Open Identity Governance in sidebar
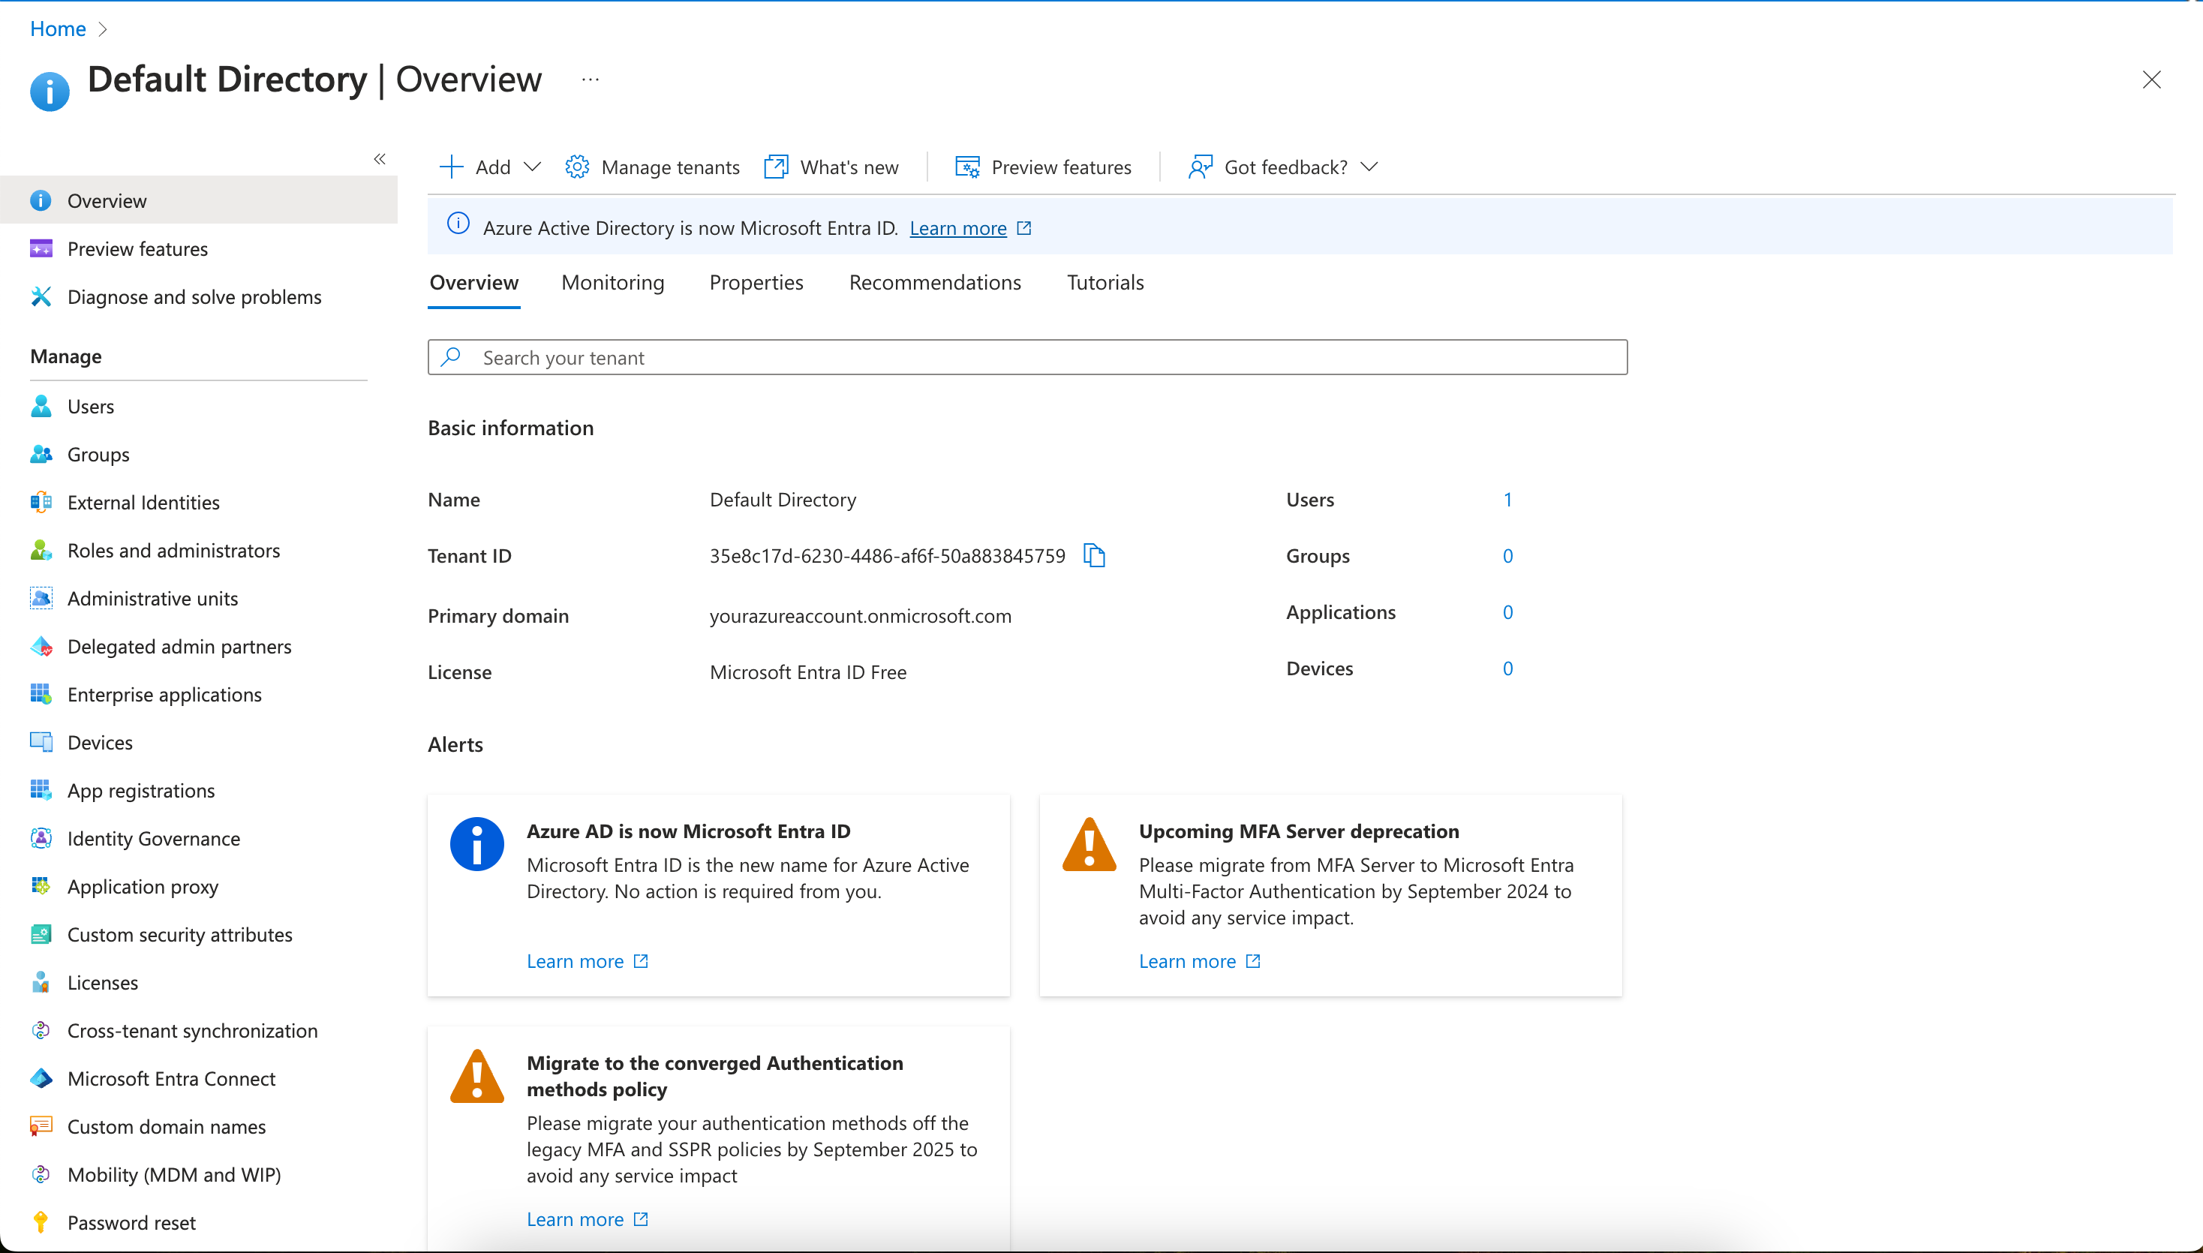Viewport: 2203px width, 1253px height. click(x=153, y=839)
